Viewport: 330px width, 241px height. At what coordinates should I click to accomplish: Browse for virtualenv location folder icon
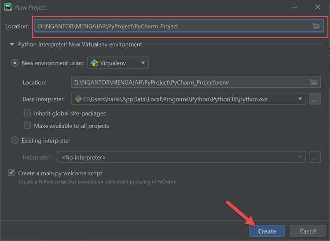tap(314, 82)
